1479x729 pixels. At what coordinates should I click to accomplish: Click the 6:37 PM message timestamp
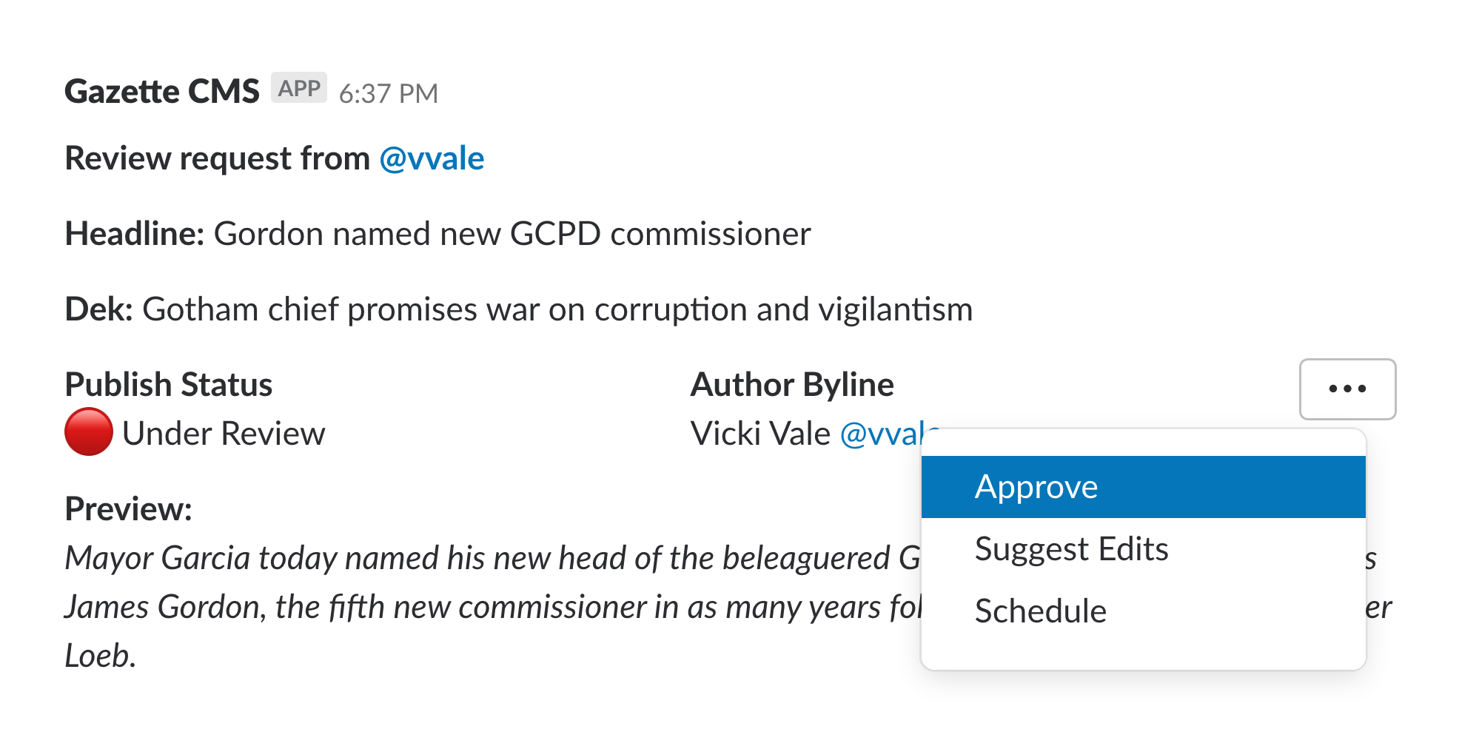pos(389,93)
